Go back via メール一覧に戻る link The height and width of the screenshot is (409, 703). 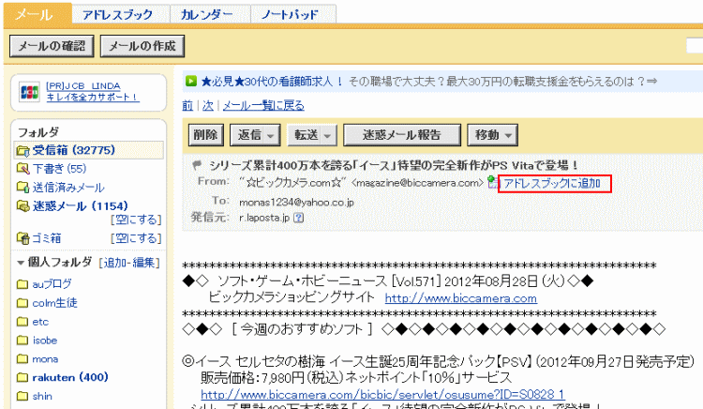249,105
